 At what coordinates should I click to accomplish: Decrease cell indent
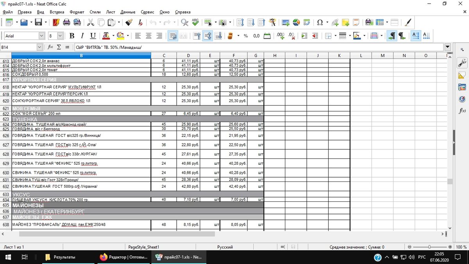tap(315, 36)
